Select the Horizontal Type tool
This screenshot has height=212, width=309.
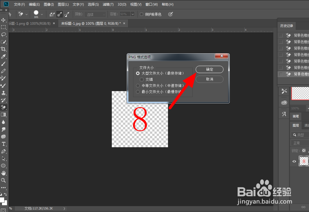pos(3,144)
